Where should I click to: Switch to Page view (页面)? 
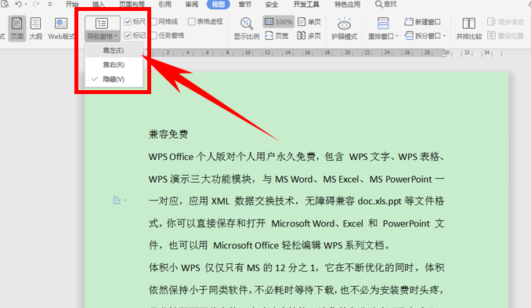tap(16, 28)
